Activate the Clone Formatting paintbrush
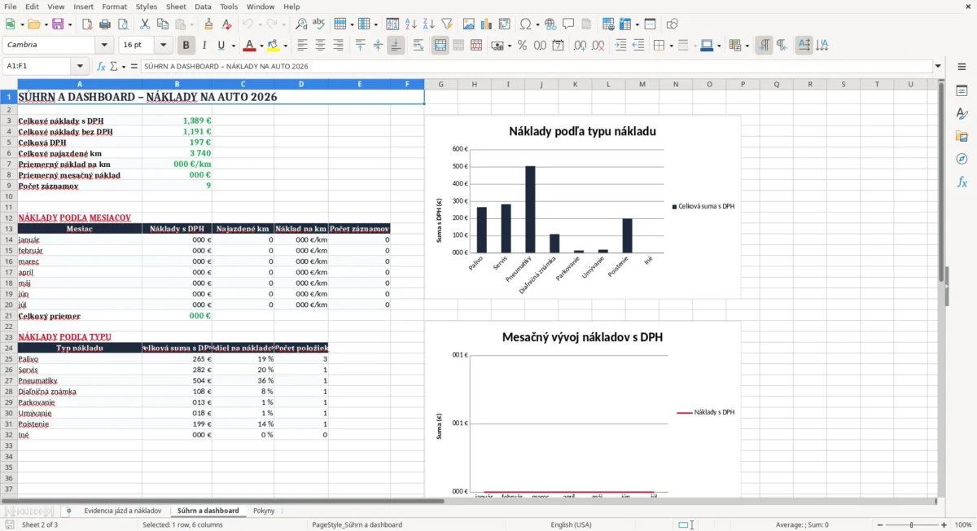 [208, 24]
